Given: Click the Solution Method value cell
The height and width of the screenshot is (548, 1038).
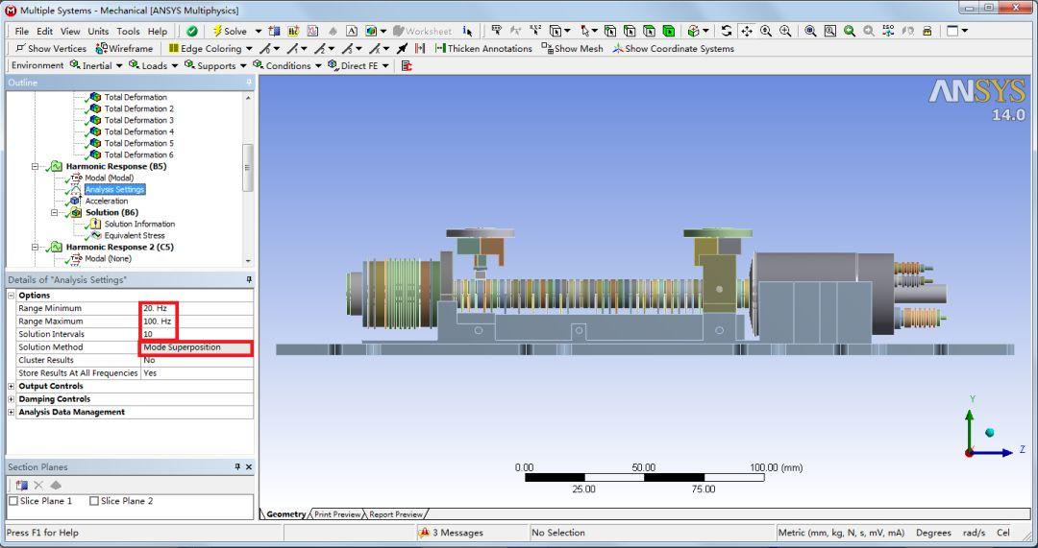Looking at the screenshot, I should (x=197, y=347).
